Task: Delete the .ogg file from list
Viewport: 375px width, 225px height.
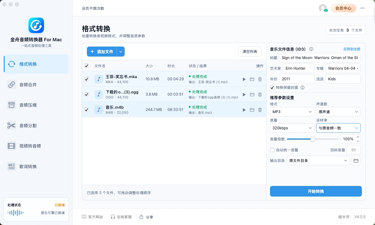Action: (x=260, y=95)
